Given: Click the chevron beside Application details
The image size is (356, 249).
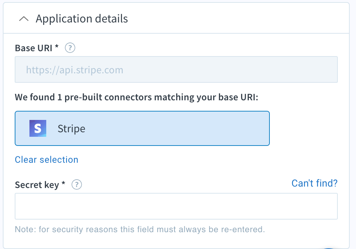Looking at the screenshot, I should pyautogui.click(x=24, y=19).
